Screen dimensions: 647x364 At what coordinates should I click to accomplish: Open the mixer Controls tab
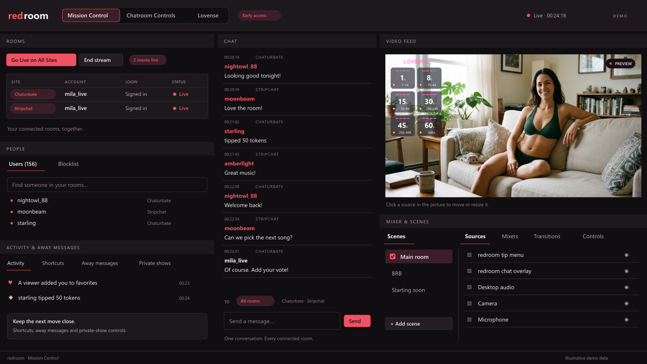pos(593,237)
